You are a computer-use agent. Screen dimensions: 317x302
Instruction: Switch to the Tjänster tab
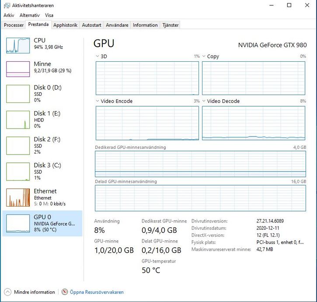click(171, 25)
